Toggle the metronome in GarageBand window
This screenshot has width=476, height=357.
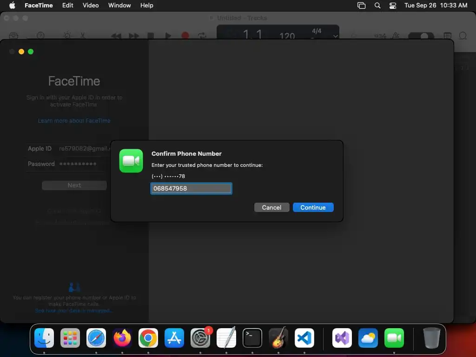396,35
